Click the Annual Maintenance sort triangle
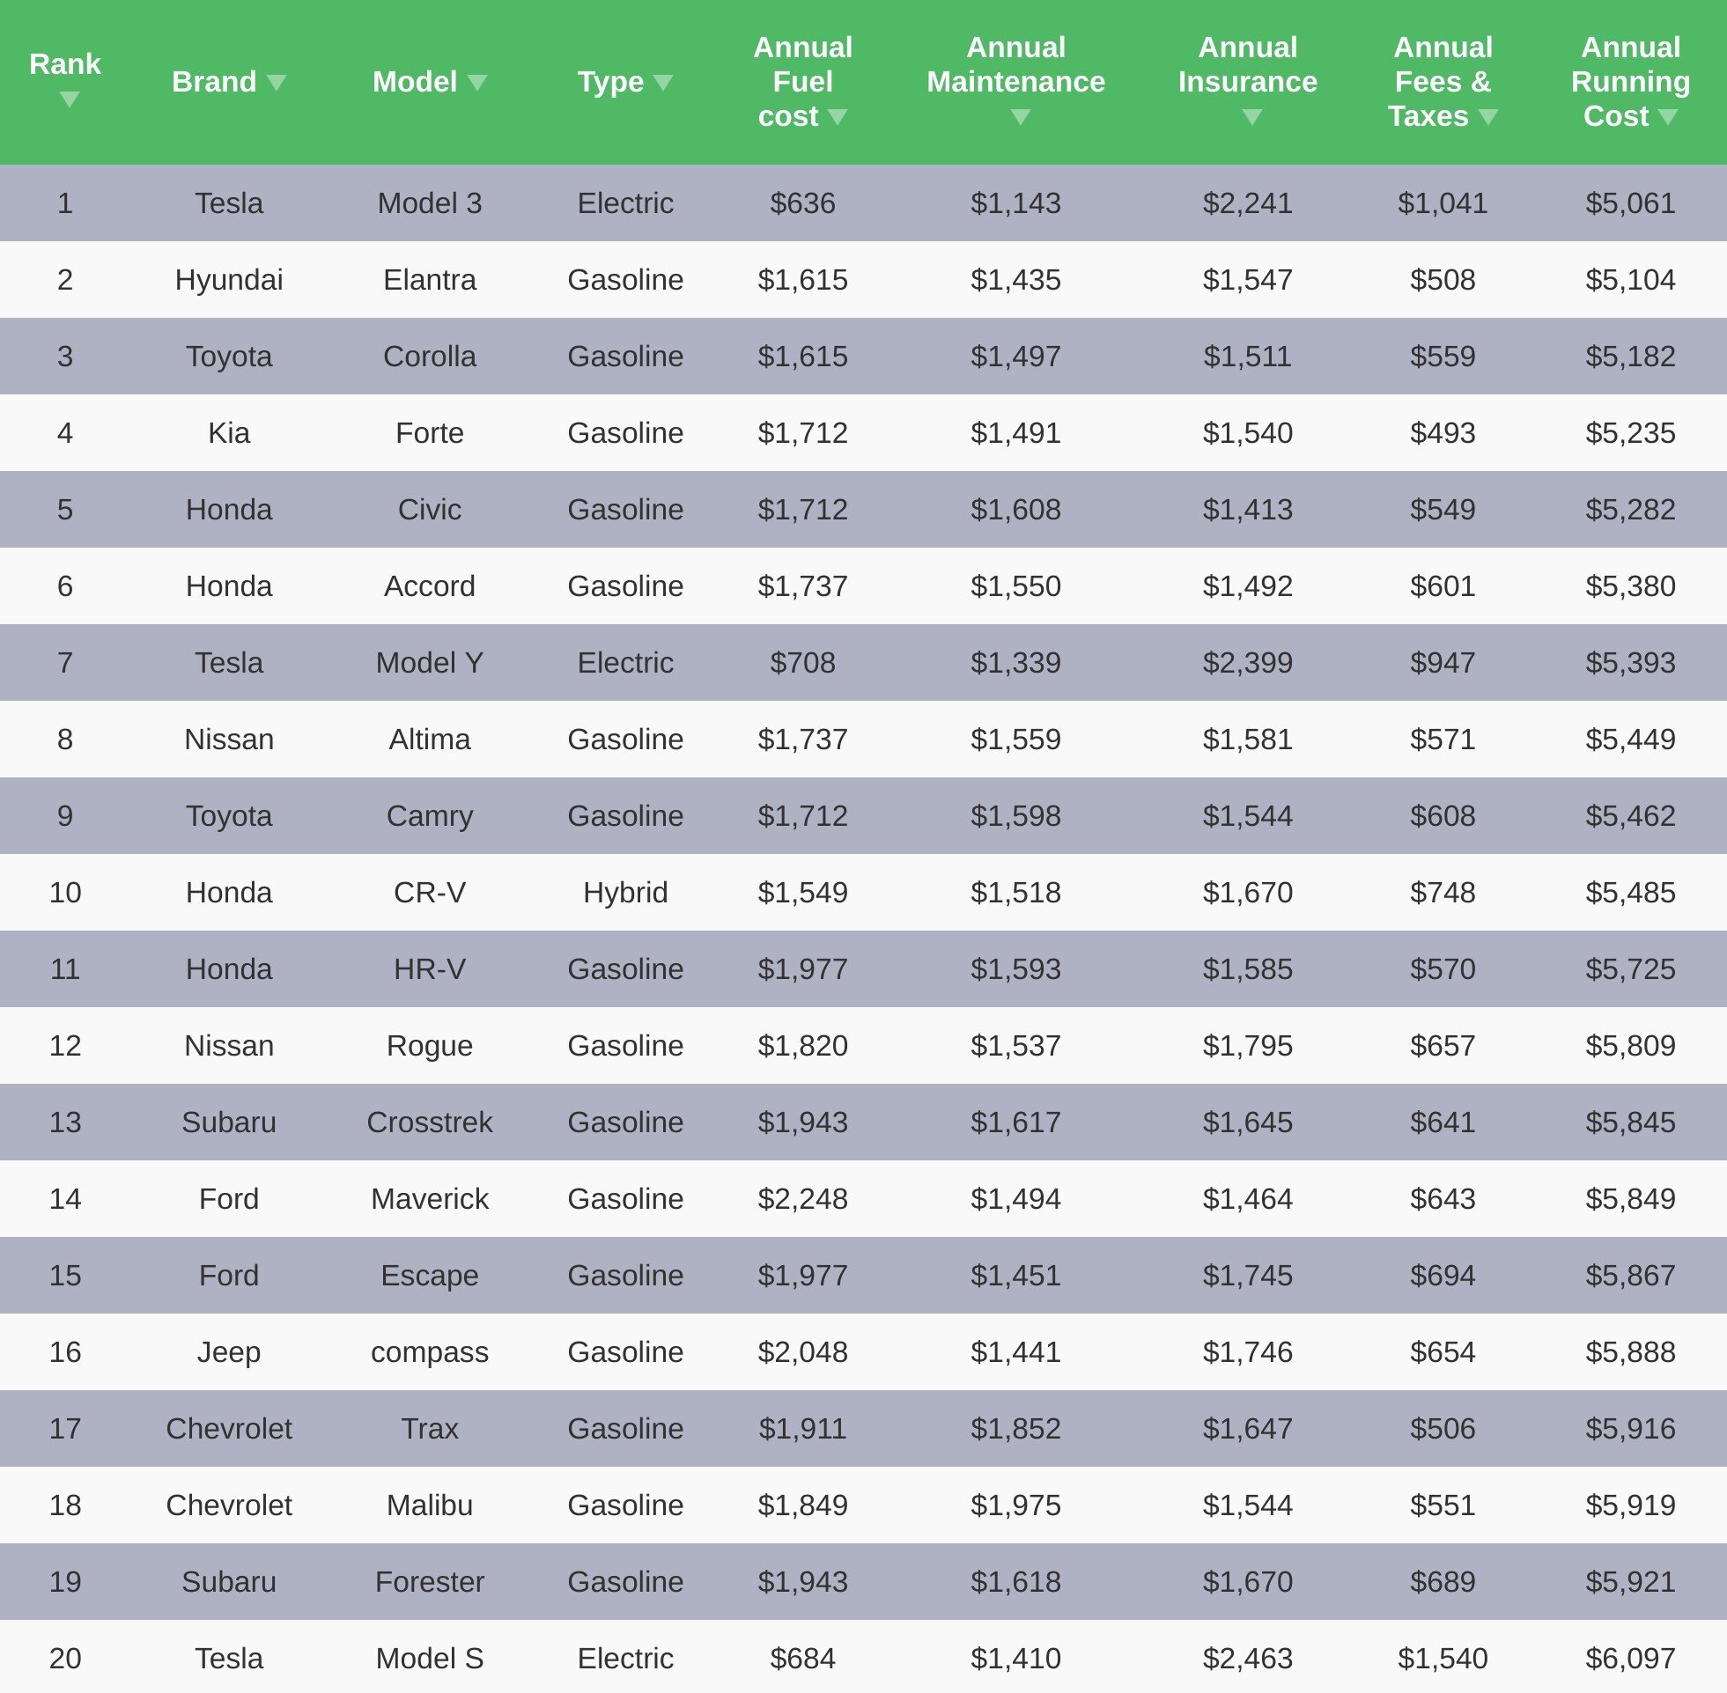The image size is (1727, 1693). coord(1021,117)
